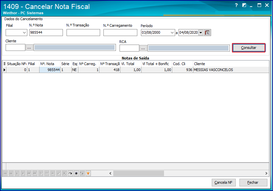
Task: Open the period calendar icon button
Action: (207, 33)
